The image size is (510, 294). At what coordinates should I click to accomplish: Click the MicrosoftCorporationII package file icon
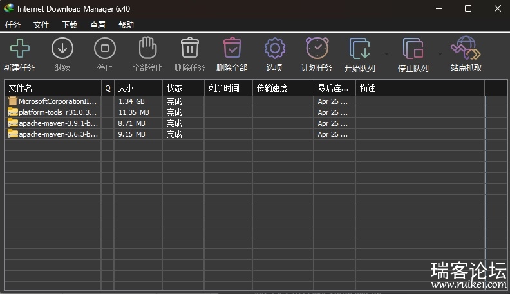pyautogui.click(x=13, y=101)
